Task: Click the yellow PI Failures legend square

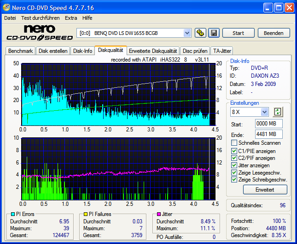Action: pos(85,214)
